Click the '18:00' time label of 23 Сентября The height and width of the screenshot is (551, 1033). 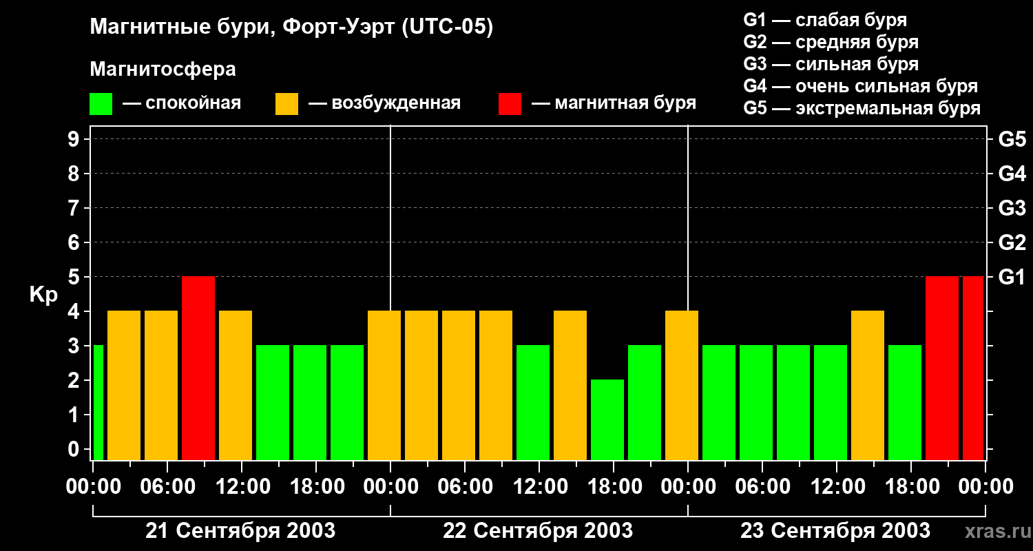(911, 488)
